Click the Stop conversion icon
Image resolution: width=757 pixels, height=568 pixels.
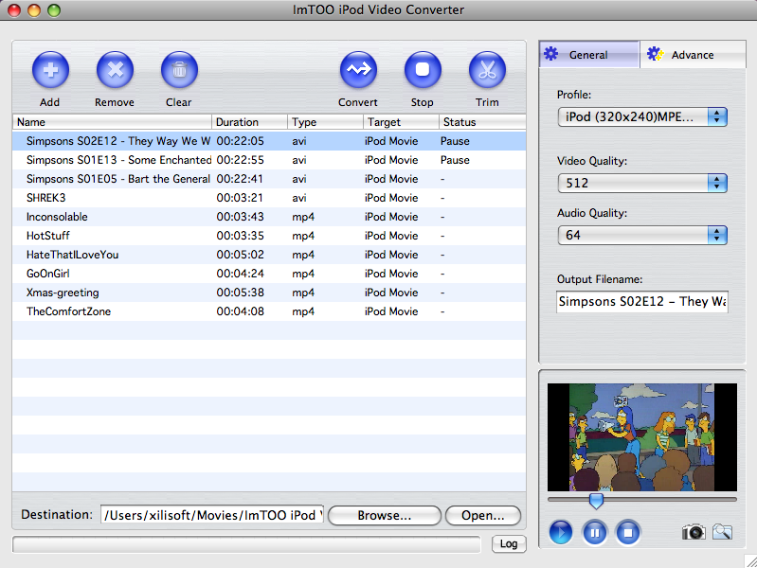(423, 70)
